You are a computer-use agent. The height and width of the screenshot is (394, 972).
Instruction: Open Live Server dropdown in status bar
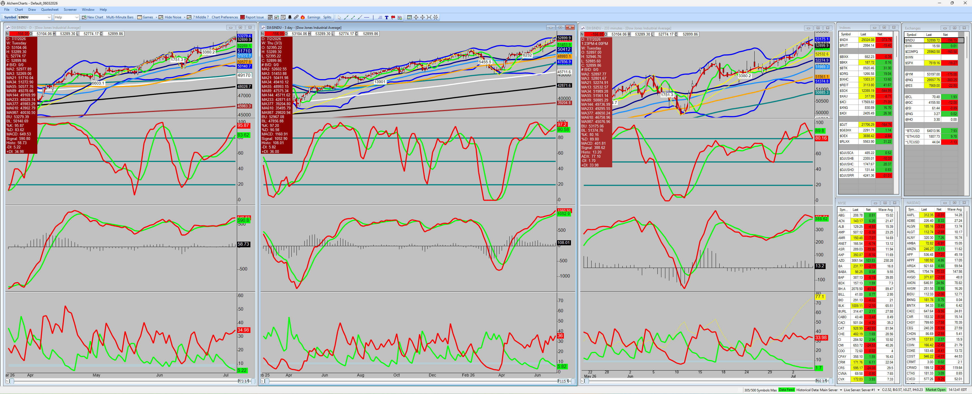pyautogui.click(x=878, y=390)
